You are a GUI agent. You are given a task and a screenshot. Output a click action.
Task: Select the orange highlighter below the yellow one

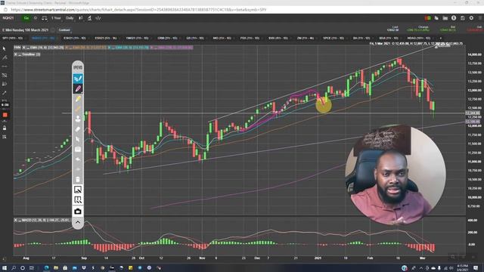[x=78, y=109]
